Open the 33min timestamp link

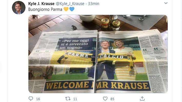pos(94,4)
